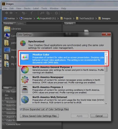Open the Help menu

coord(63,8)
